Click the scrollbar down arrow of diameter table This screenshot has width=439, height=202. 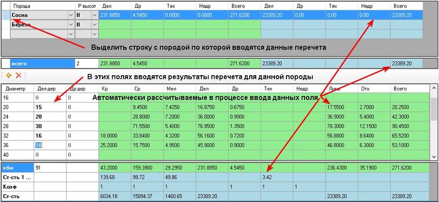[434, 156]
